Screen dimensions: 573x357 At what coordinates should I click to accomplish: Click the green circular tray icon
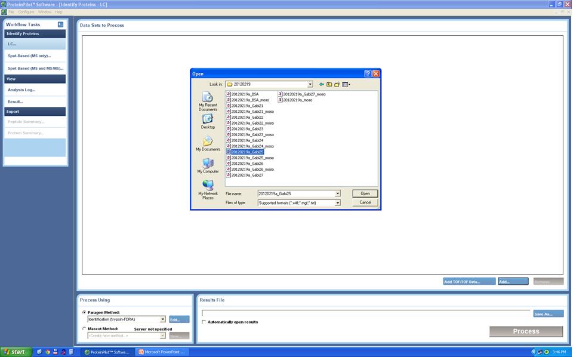point(547,352)
